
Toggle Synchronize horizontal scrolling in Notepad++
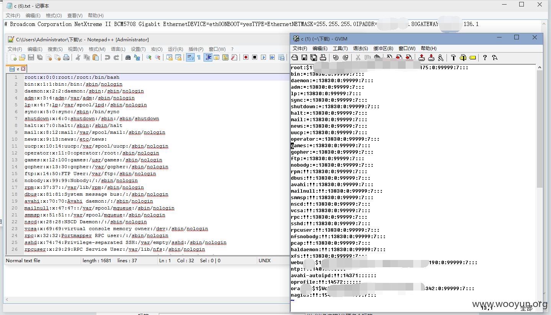178,57
